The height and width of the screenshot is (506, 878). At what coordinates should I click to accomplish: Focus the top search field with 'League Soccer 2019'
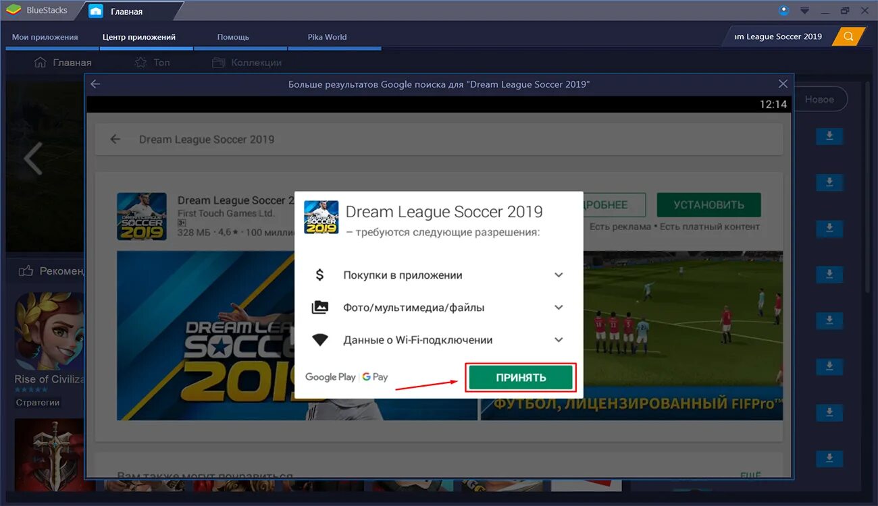pos(778,36)
